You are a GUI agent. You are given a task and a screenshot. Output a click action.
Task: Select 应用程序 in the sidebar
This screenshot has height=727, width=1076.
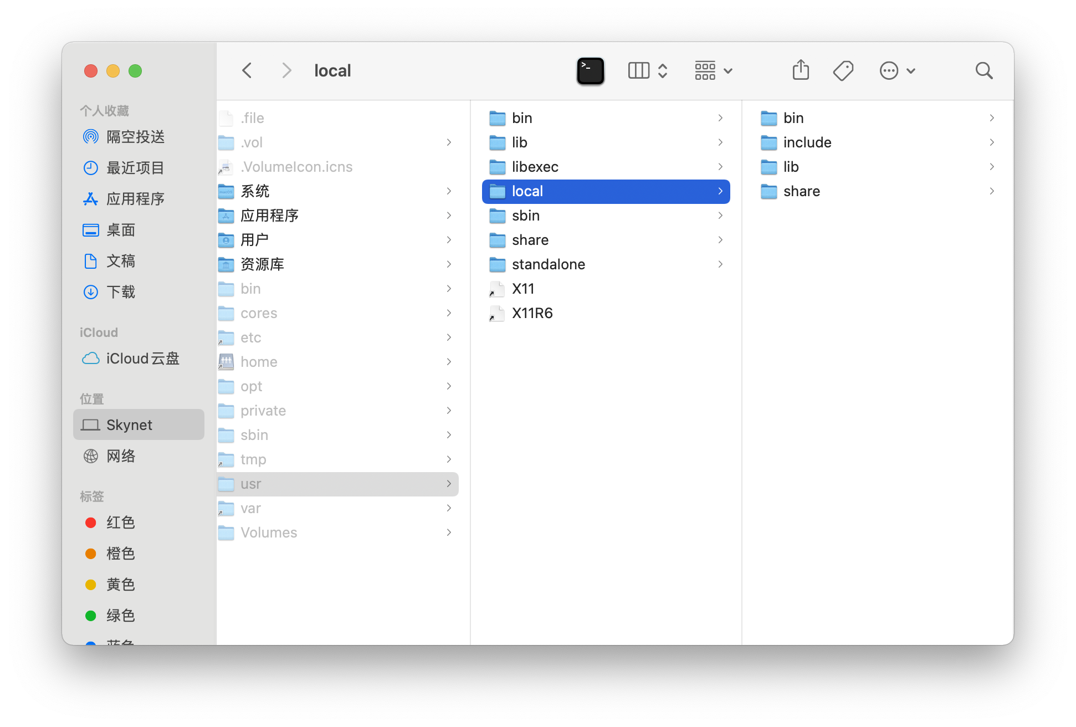pos(135,199)
